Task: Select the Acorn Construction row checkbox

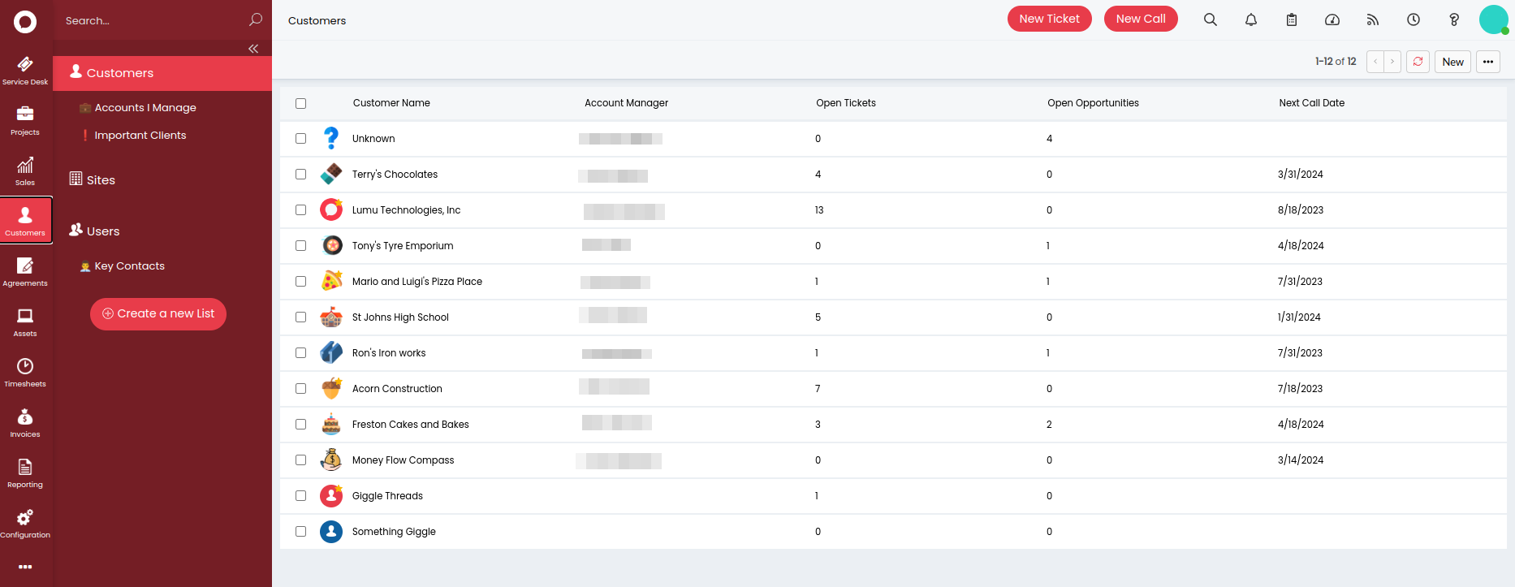Action: pyautogui.click(x=301, y=389)
